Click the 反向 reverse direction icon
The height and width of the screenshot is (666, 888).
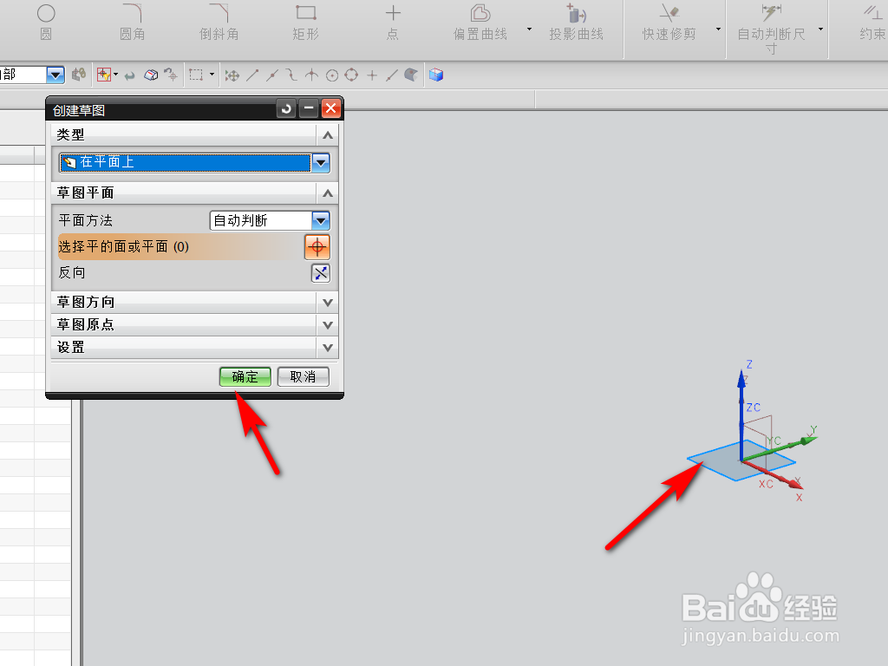321,273
